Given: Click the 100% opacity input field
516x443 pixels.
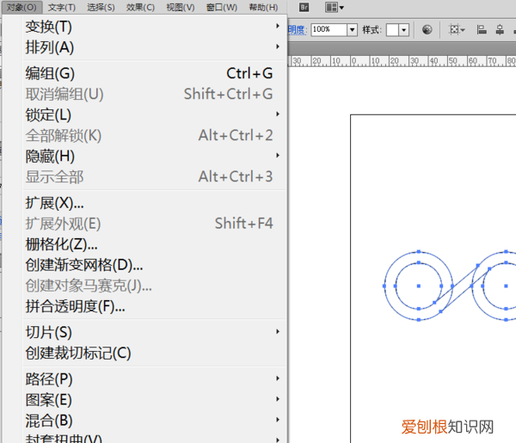Looking at the screenshot, I should coord(328,29).
